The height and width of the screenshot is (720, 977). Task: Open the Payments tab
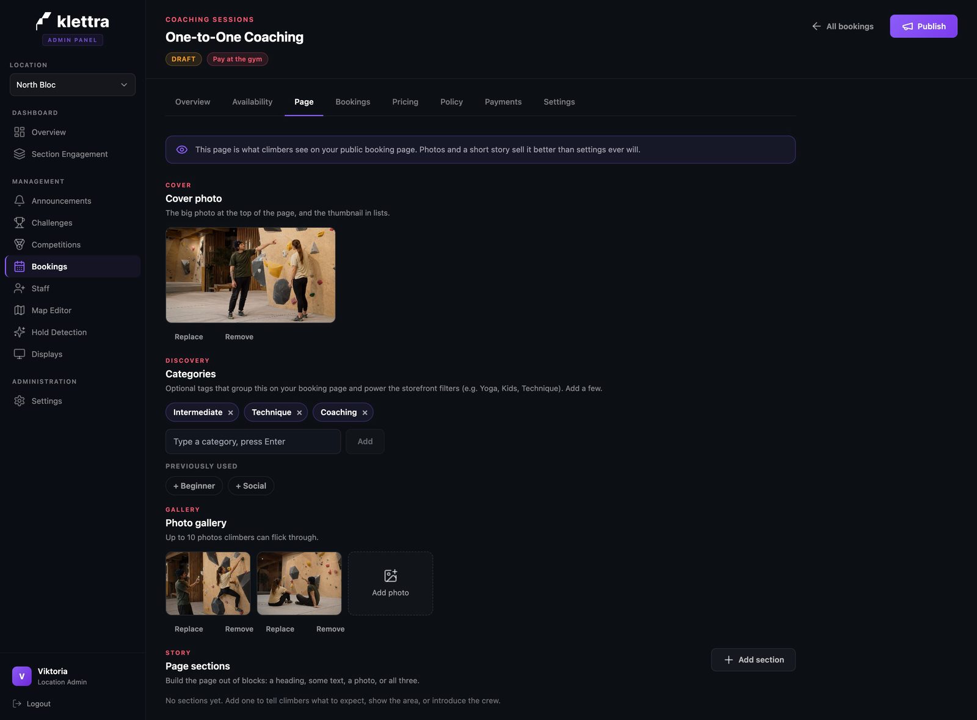point(503,102)
